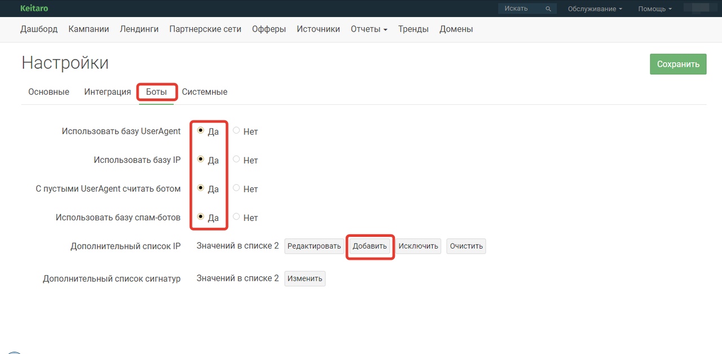This screenshot has width=722, height=354.
Task: Click the Использовать базу IP label
Action: point(137,160)
